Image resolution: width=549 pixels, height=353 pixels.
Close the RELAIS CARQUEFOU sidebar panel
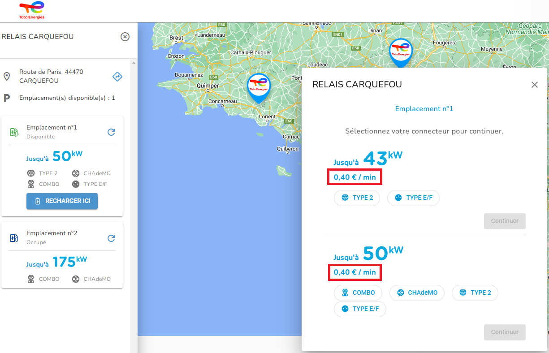click(125, 37)
